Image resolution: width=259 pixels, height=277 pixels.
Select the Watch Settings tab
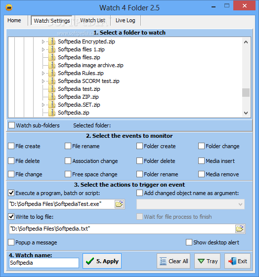[51, 21]
